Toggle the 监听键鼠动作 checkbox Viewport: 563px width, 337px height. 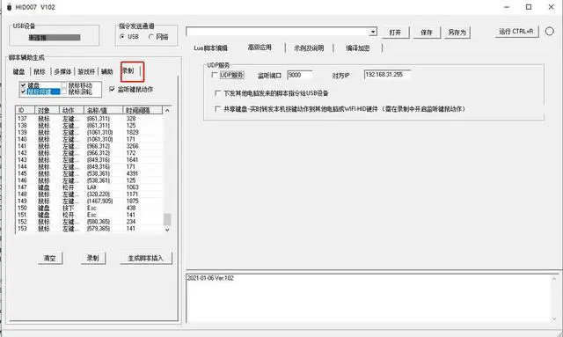click(112, 89)
